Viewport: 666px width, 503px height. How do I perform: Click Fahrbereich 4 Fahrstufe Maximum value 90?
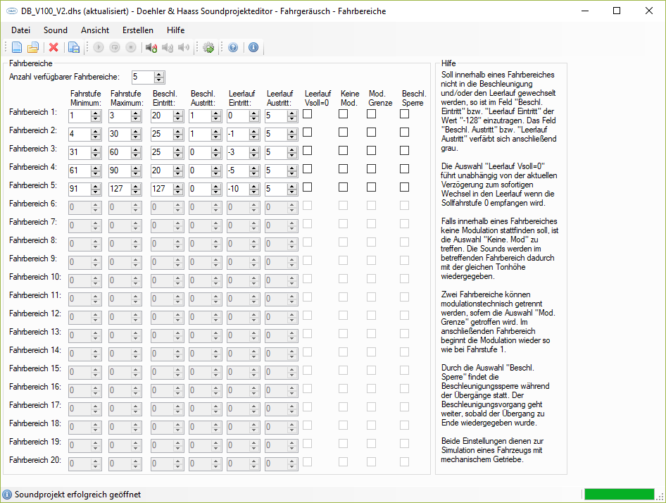click(120, 170)
